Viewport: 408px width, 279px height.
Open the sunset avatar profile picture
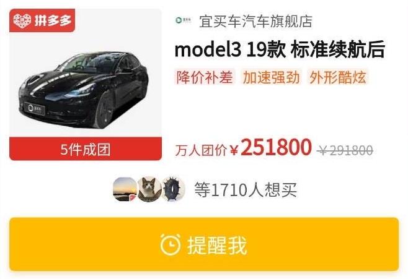coord(125,189)
